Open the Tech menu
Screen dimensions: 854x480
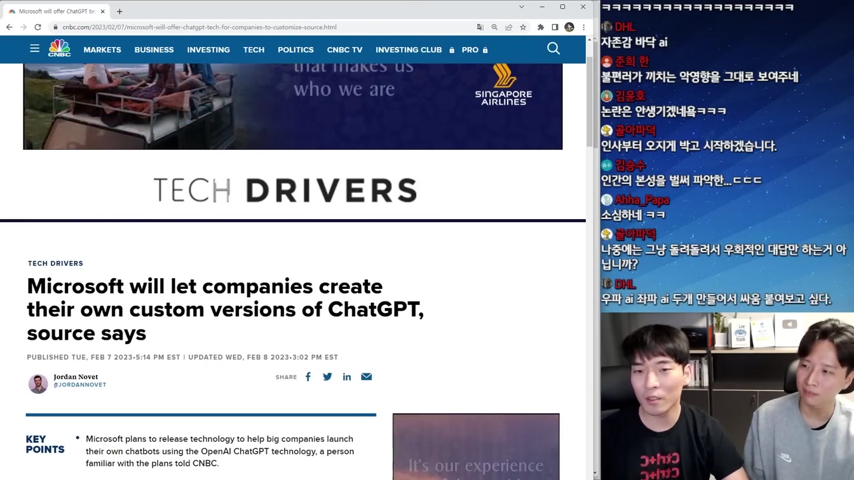pyautogui.click(x=254, y=50)
